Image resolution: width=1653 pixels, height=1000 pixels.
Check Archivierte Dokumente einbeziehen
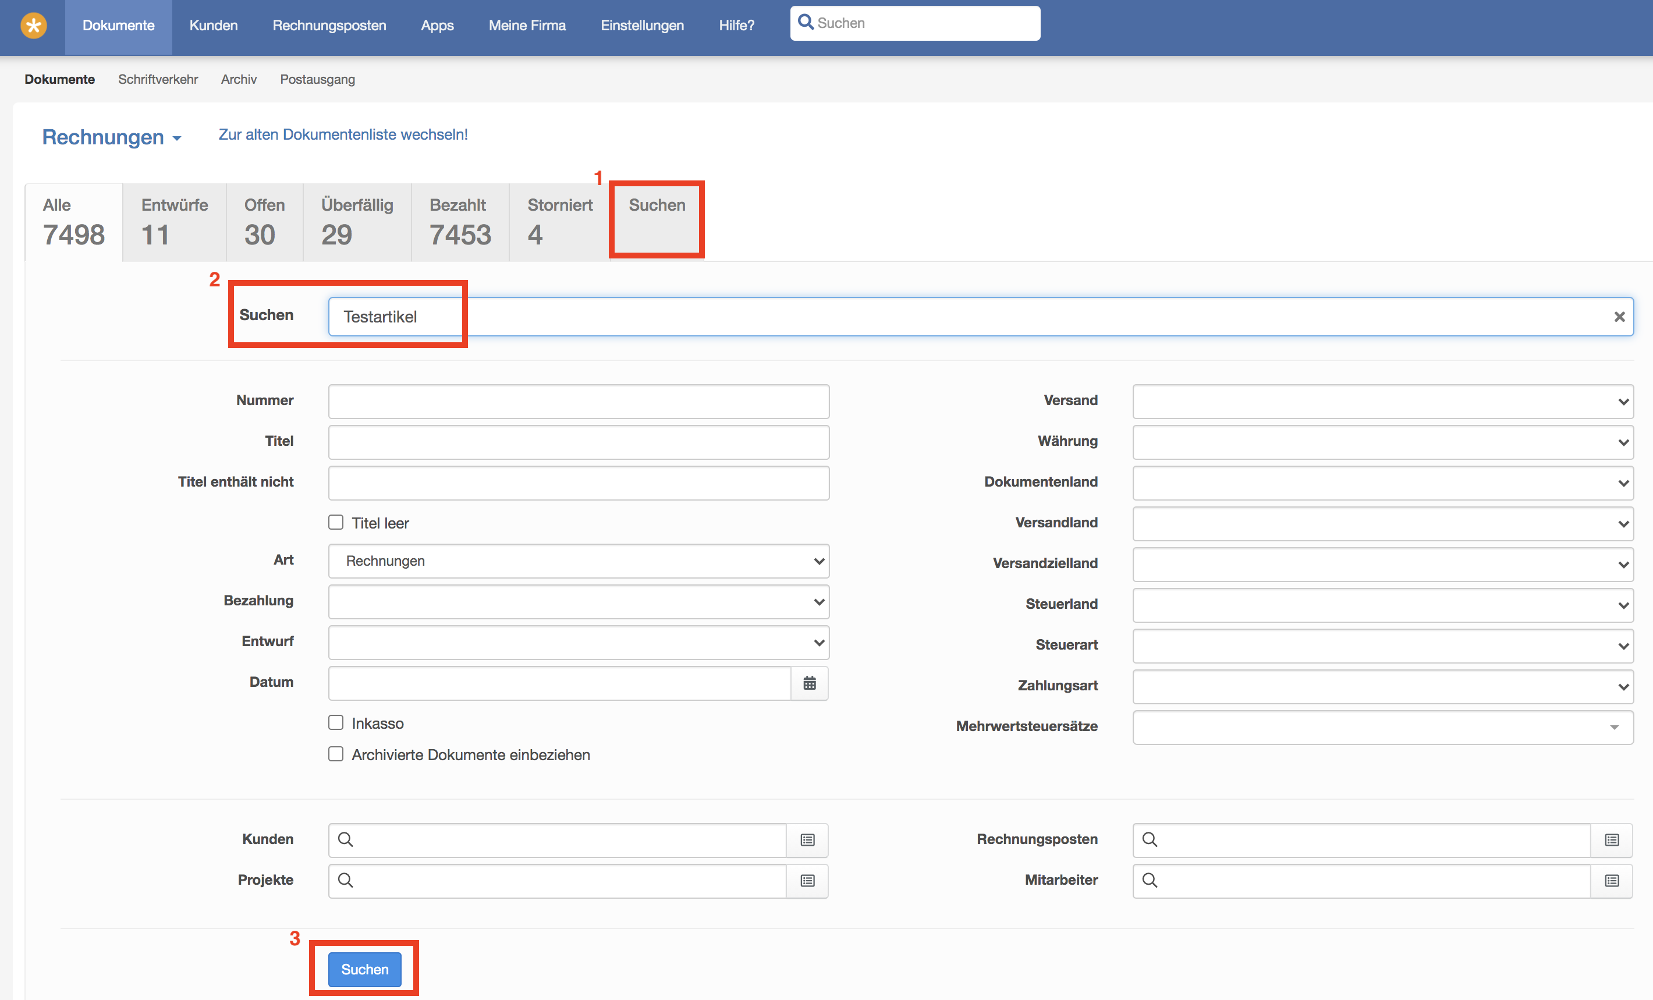[x=336, y=754]
